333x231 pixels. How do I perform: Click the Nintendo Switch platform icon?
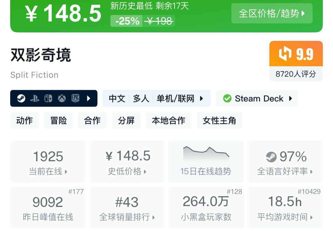[x=48, y=99]
